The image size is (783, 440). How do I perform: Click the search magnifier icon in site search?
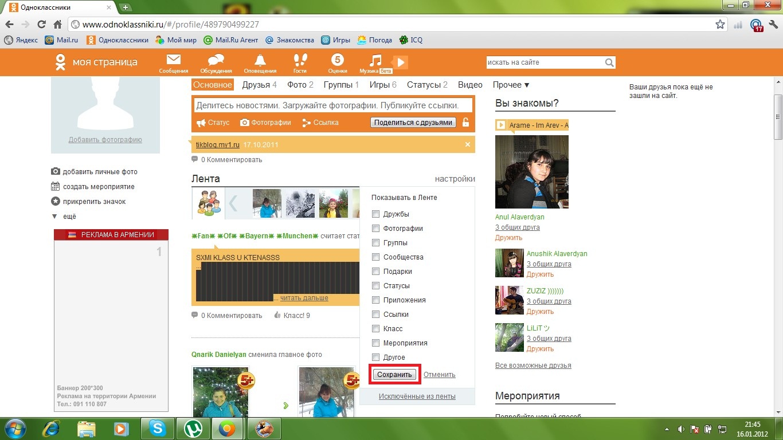pyautogui.click(x=609, y=62)
